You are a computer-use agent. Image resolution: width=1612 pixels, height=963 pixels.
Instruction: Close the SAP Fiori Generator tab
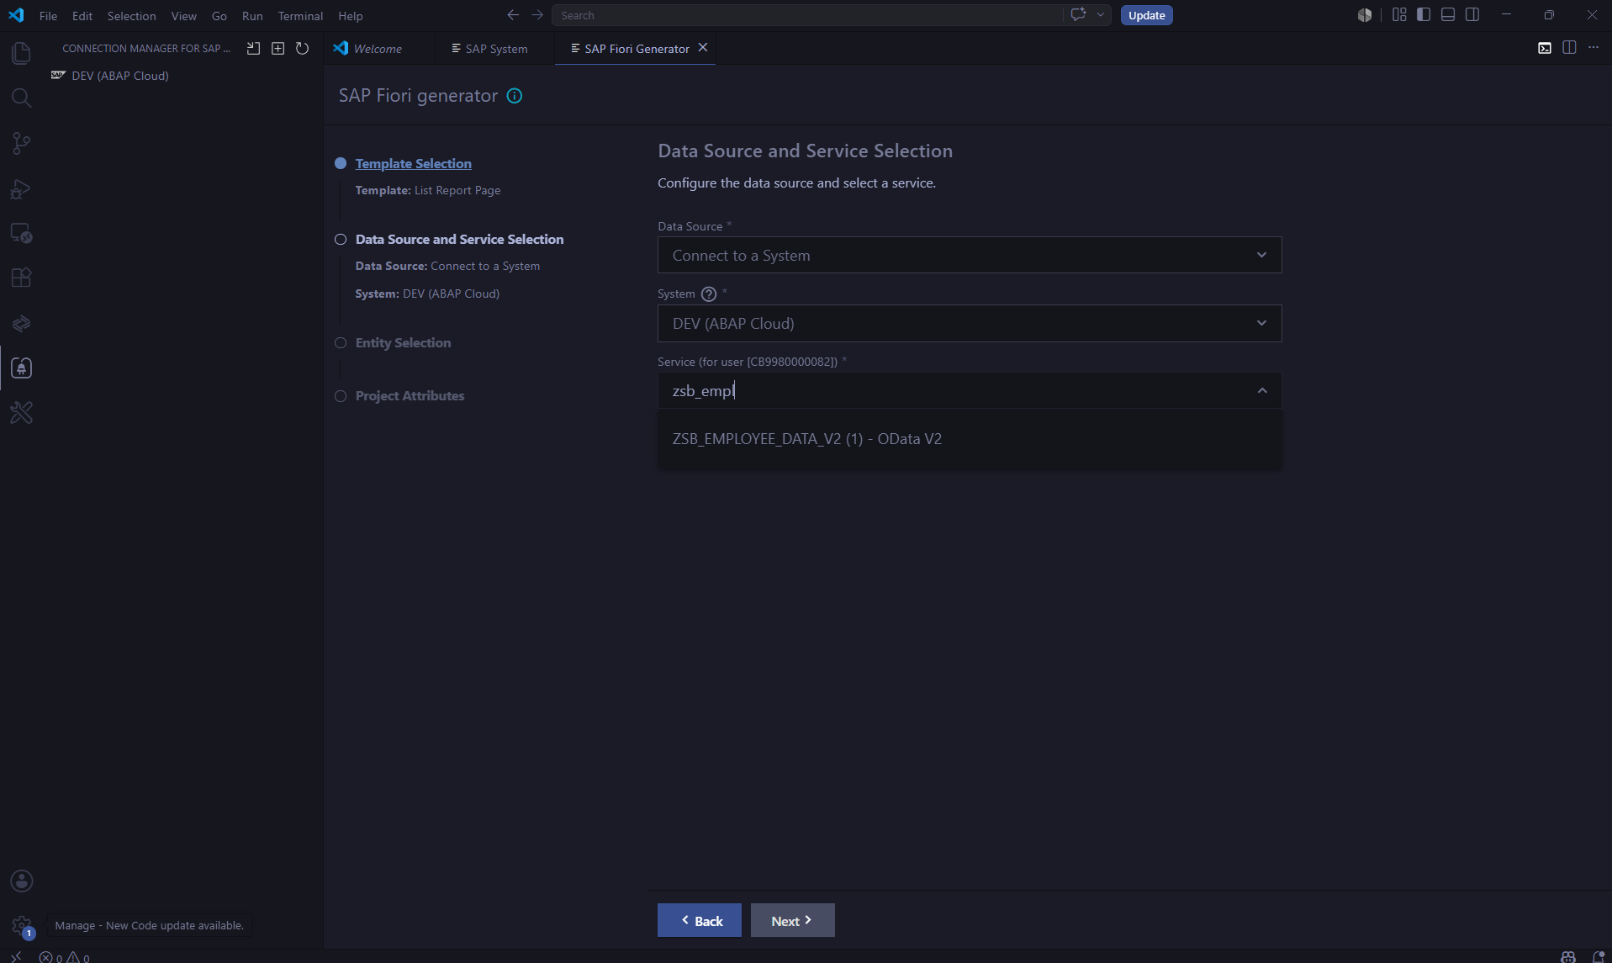703,48
